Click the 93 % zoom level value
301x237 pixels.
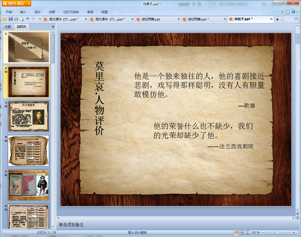tap(256, 232)
